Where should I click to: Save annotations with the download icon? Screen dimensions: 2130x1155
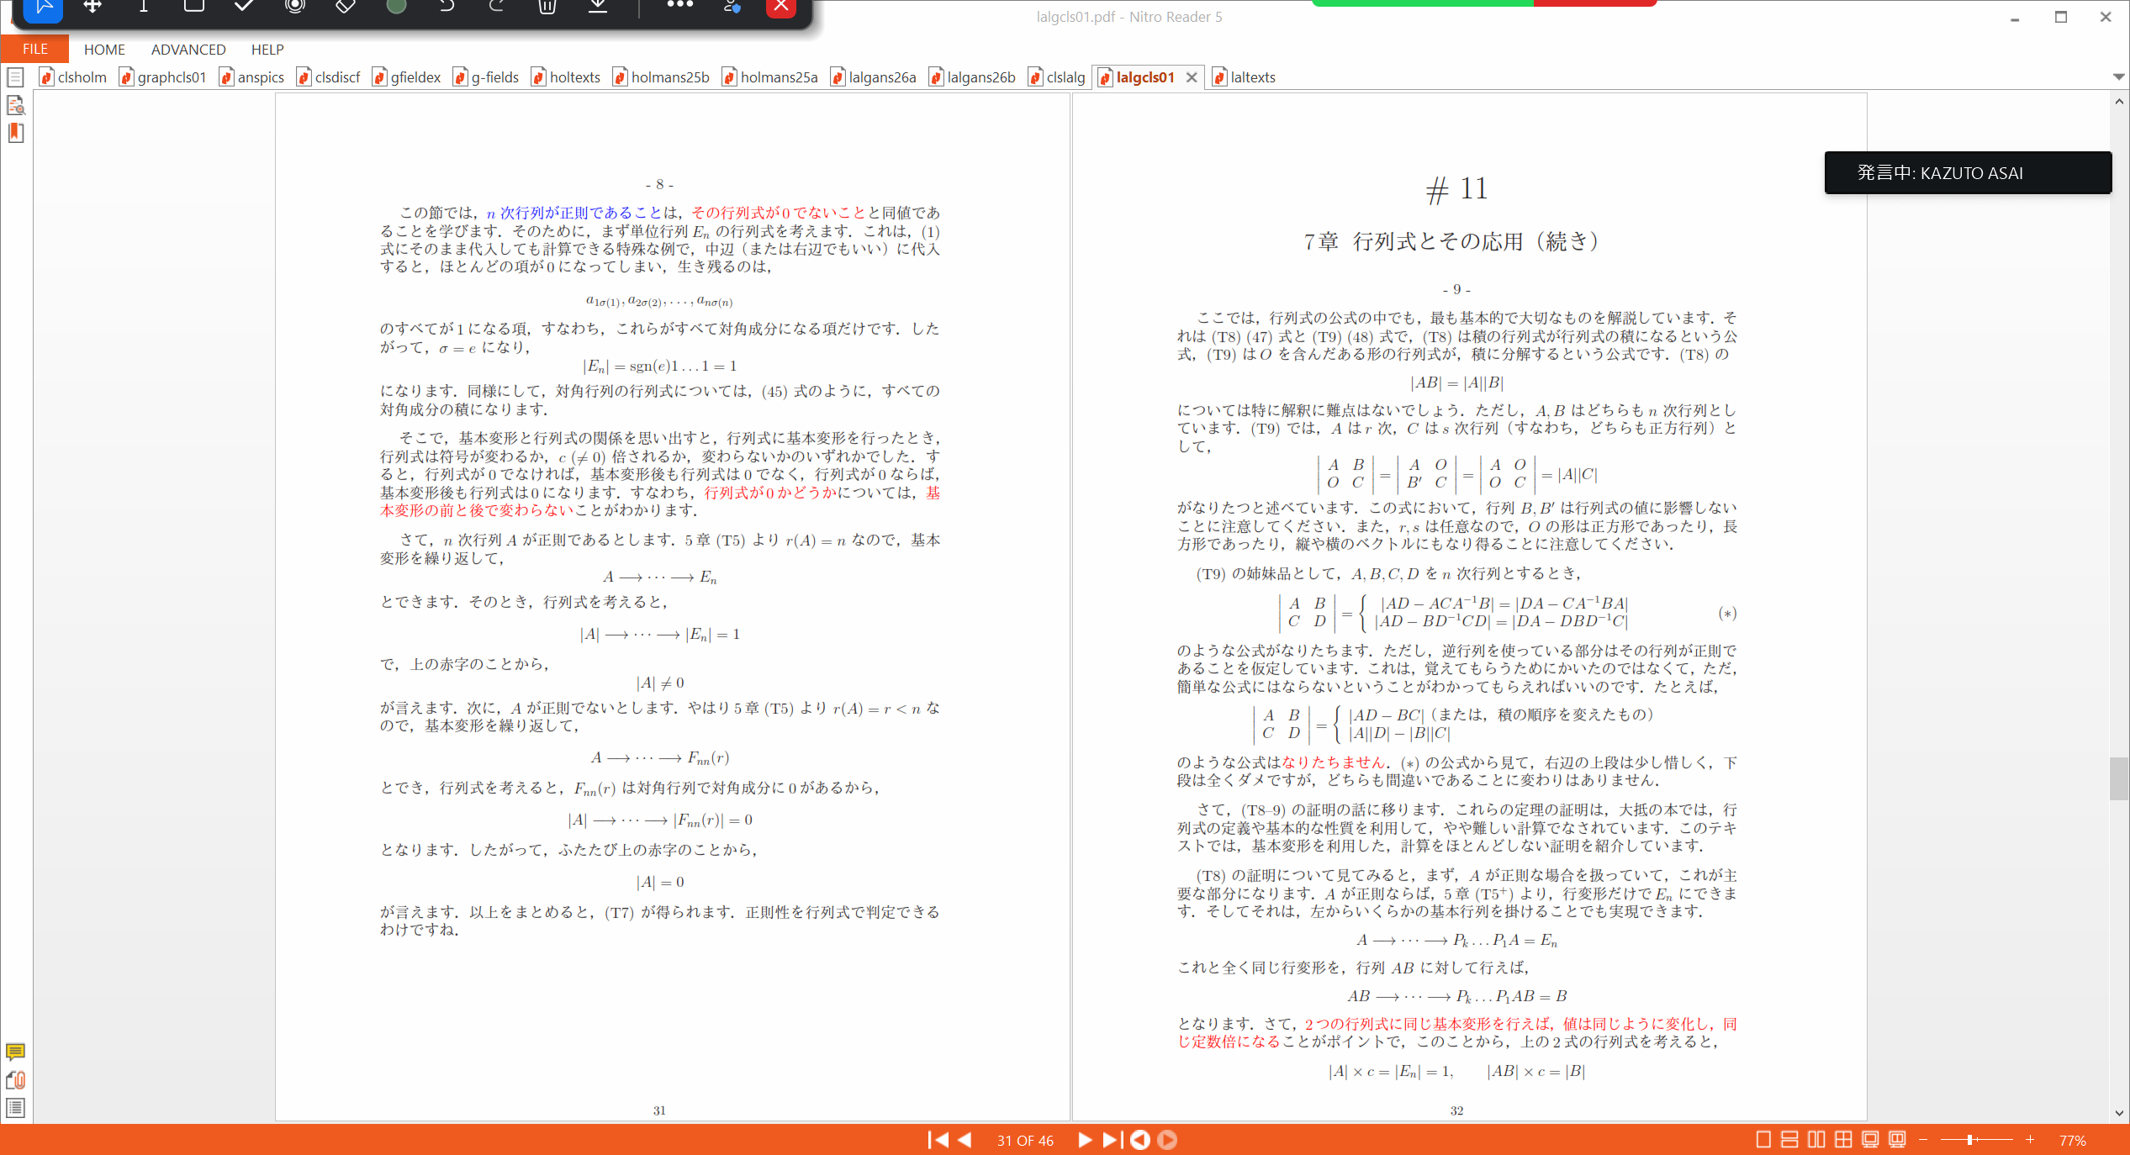point(598,7)
